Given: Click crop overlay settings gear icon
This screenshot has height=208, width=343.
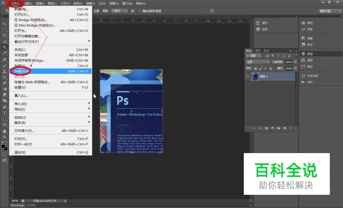Looking at the screenshot, I should 132,11.
